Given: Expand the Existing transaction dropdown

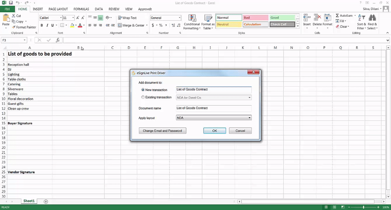Looking at the screenshot, I should coord(249,98).
